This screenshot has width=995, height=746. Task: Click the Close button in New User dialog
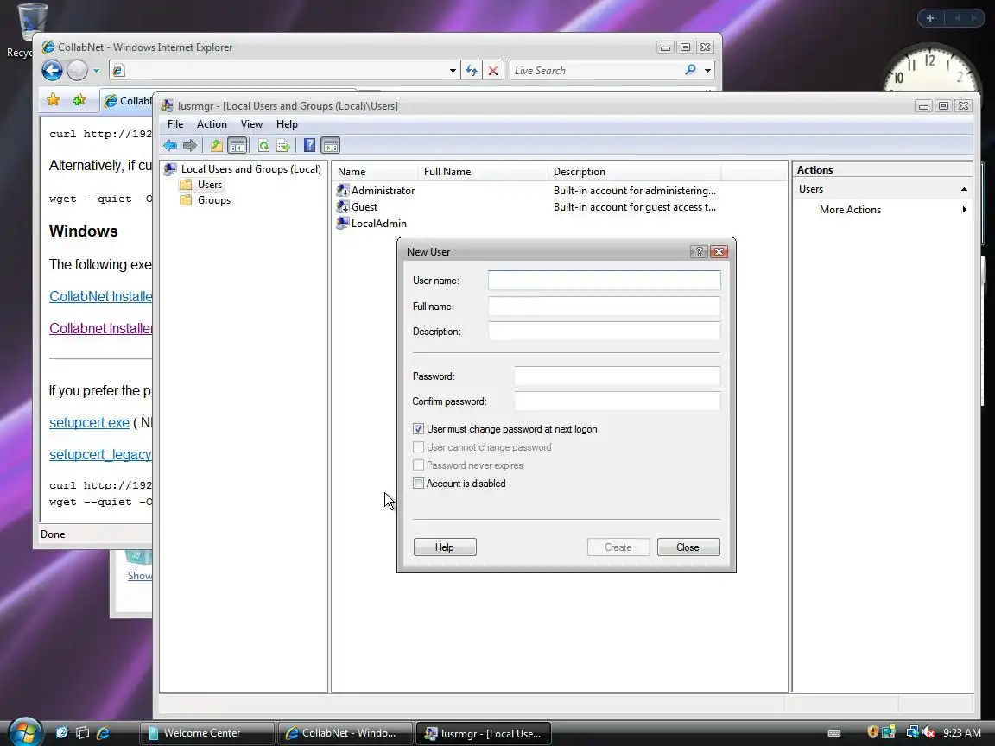coord(688,547)
